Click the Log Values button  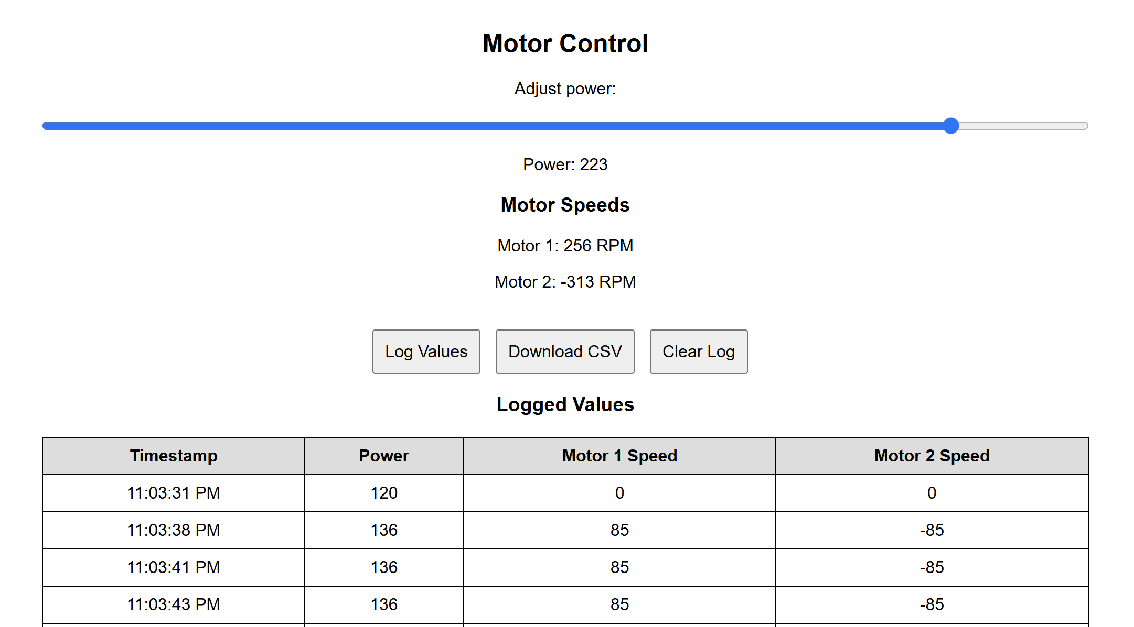click(x=426, y=351)
